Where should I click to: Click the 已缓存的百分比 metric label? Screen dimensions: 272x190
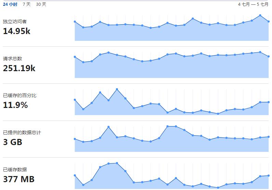pos(19,95)
